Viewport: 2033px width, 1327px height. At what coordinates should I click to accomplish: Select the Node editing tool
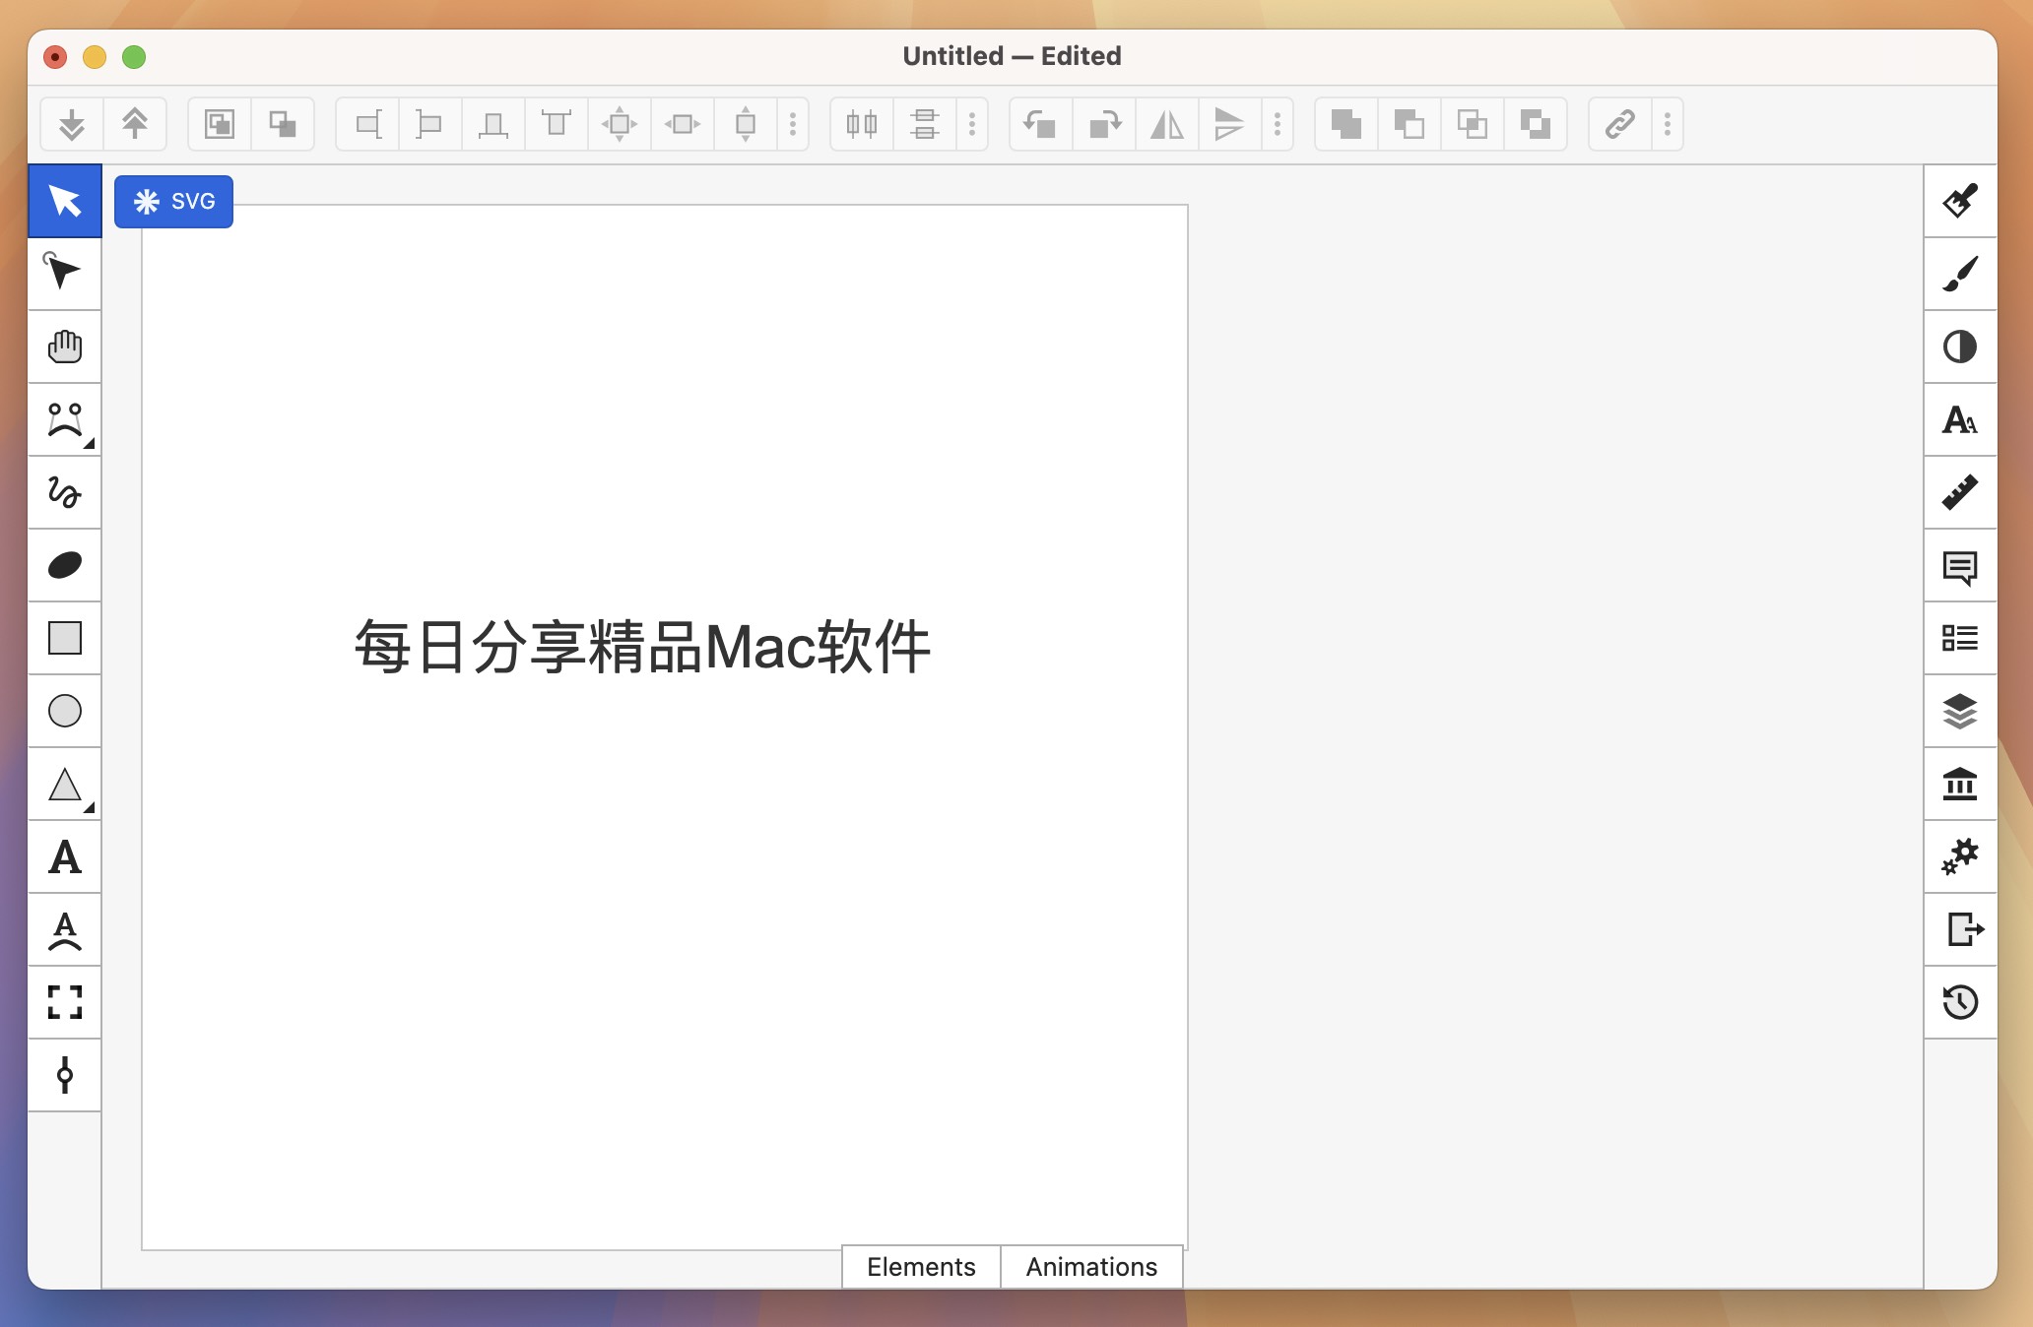(65, 273)
